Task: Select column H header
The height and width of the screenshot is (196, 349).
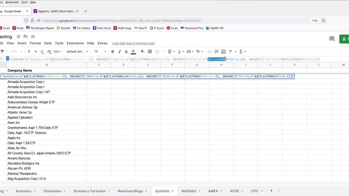Action: tap(221, 65)
